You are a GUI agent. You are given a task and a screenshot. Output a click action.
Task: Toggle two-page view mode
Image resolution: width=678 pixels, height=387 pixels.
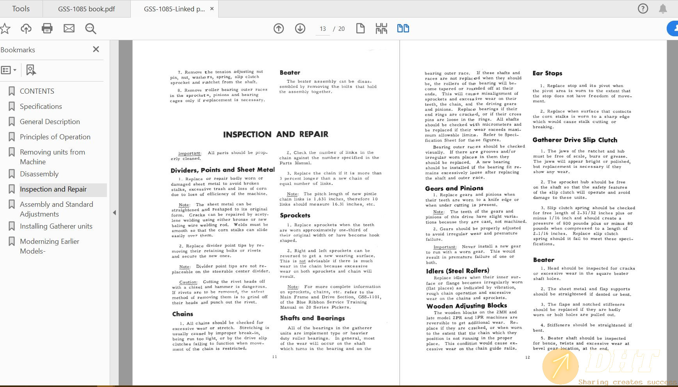[x=403, y=28]
